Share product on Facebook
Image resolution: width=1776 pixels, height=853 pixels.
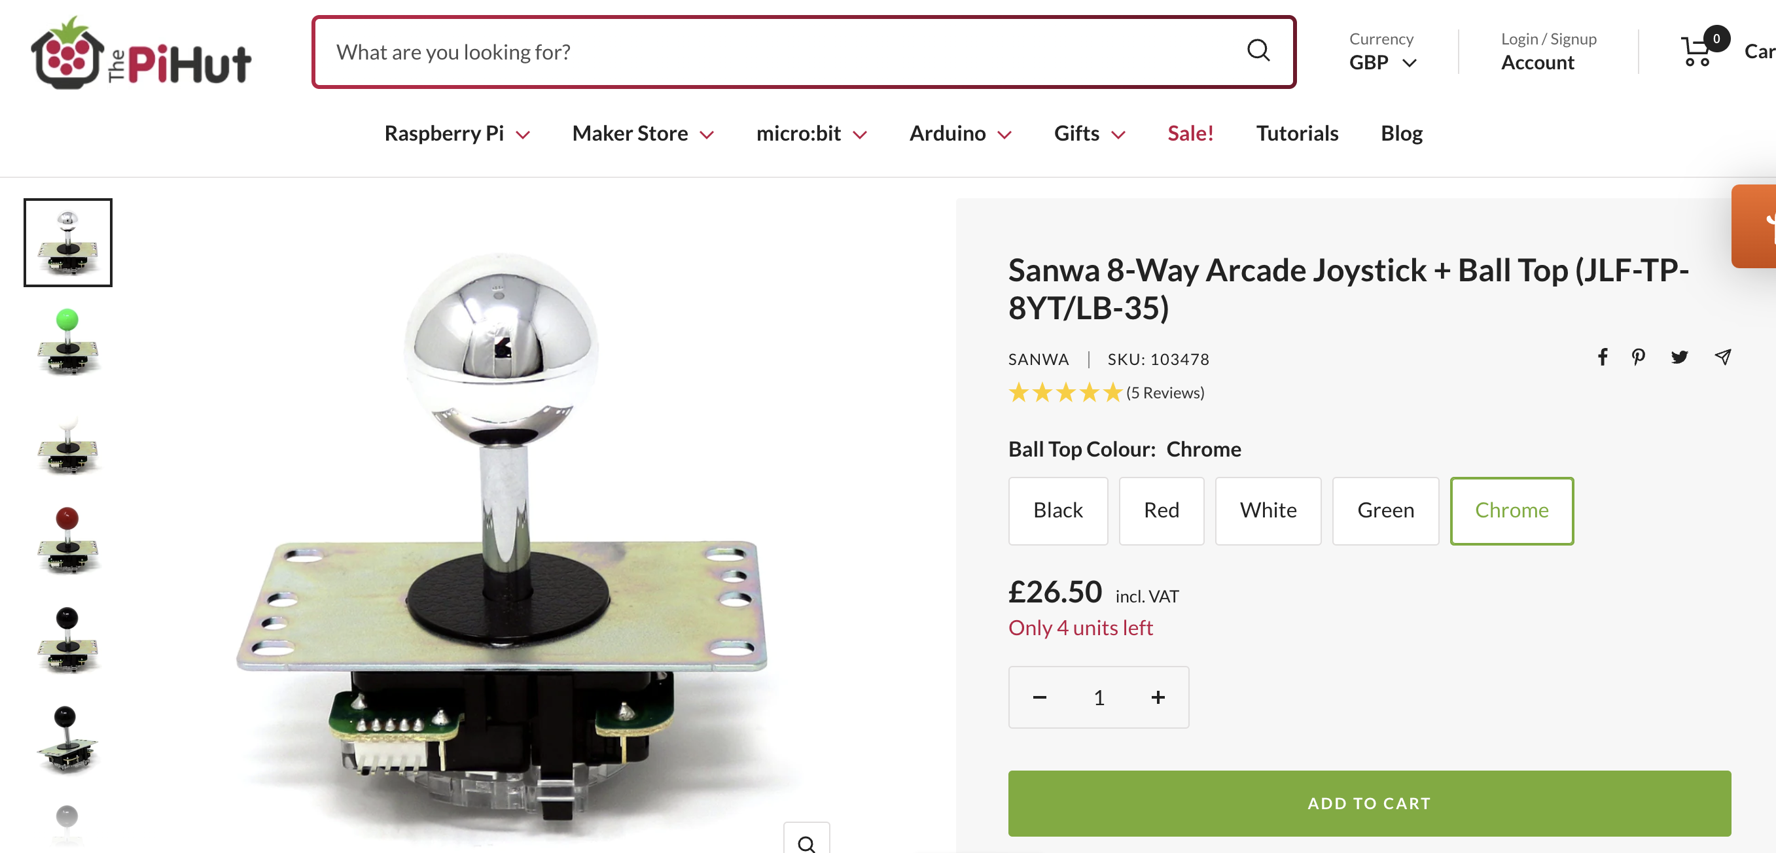pyautogui.click(x=1602, y=357)
